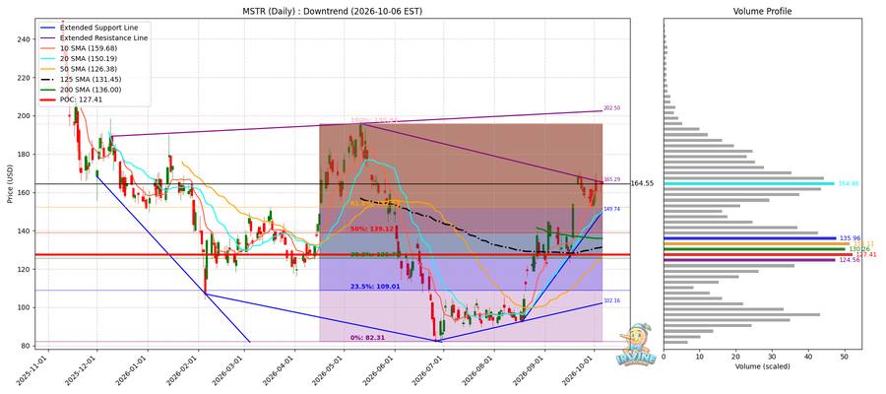Viewport: 886px width, 394px height.
Task: Click the '124.56' volume profile label
Action: tap(848, 260)
